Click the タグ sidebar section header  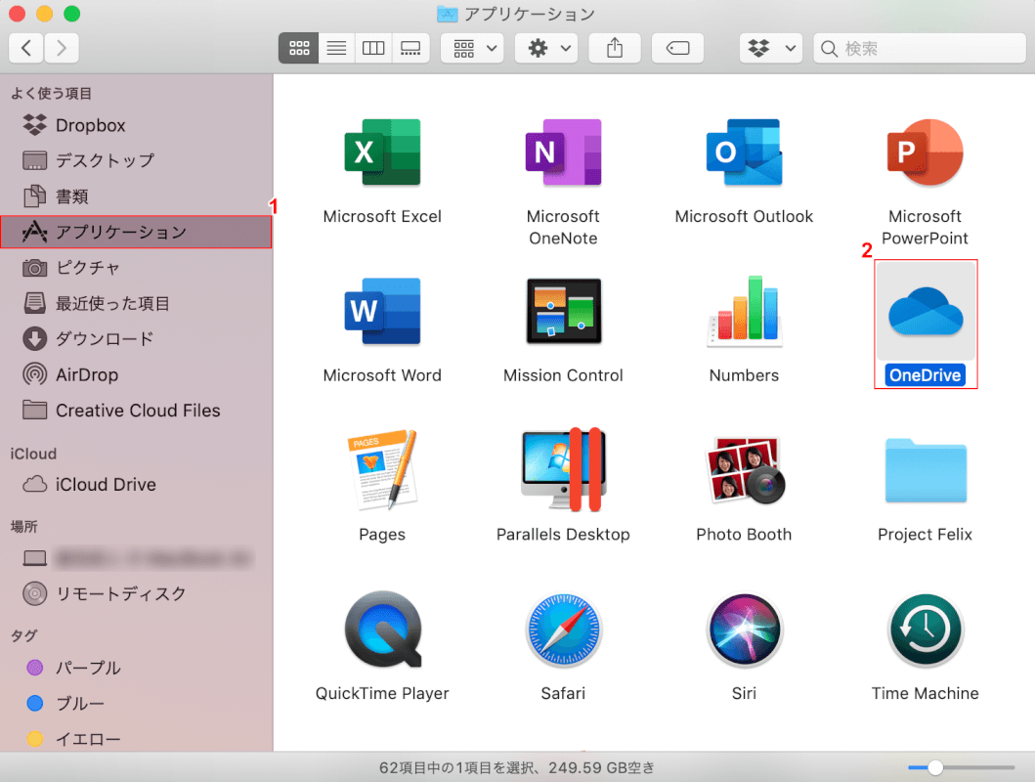tap(23, 635)
